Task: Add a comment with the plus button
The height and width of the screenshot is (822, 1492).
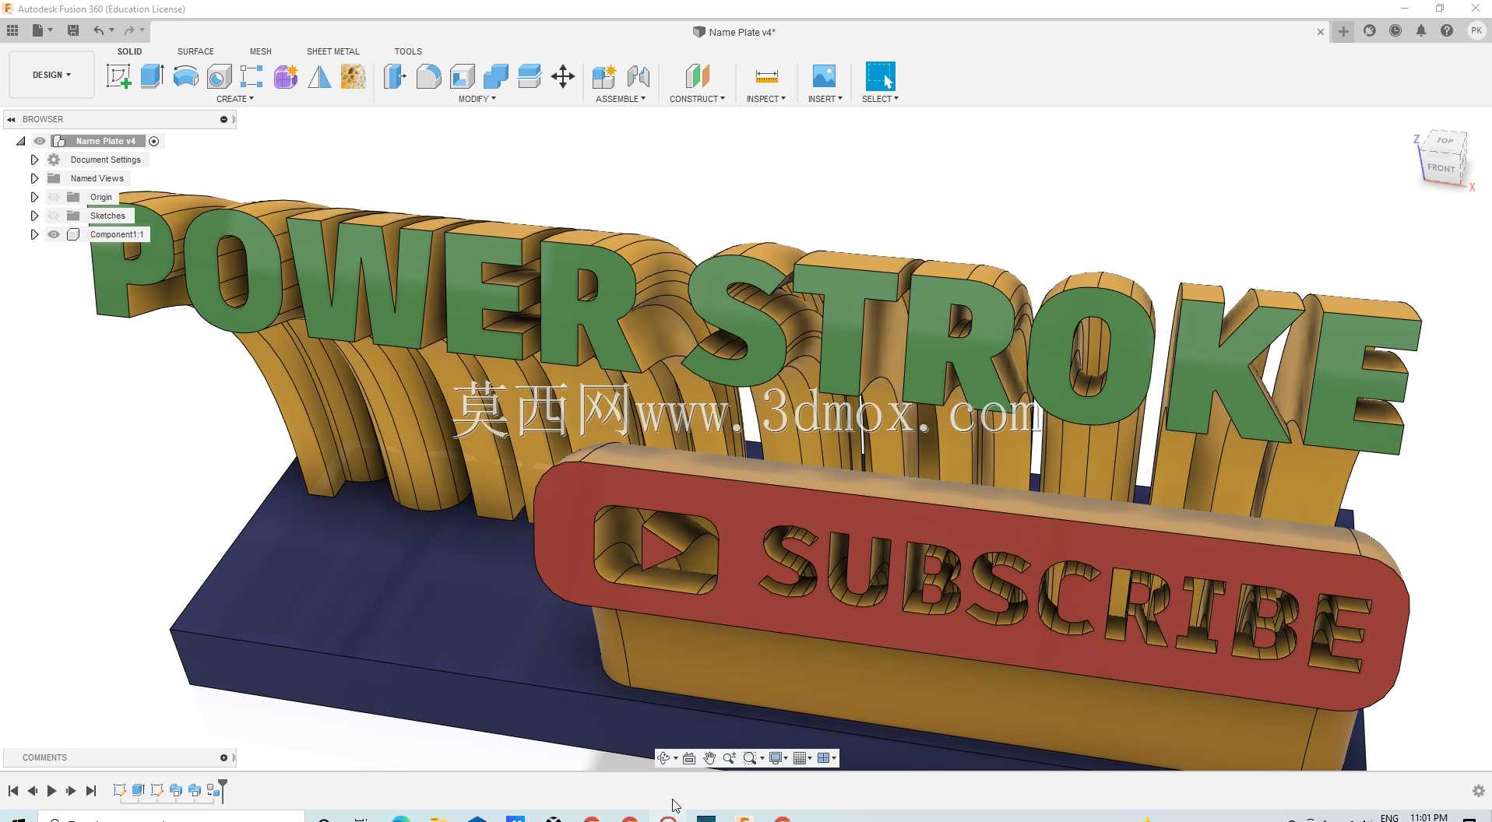Action: click(x=223, y=757)
